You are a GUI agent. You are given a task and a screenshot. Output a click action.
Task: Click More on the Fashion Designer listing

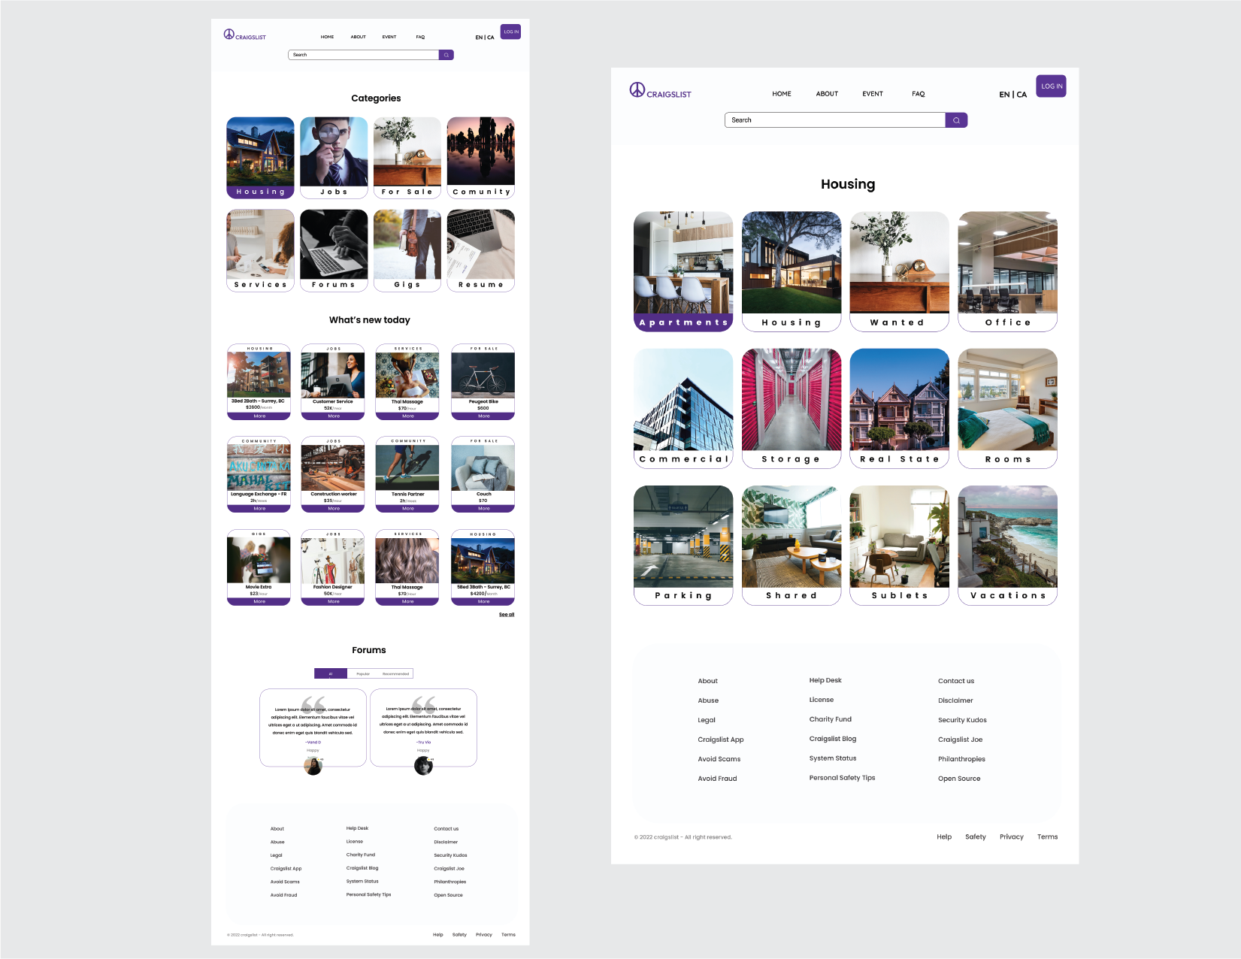[x=334, y=601]
